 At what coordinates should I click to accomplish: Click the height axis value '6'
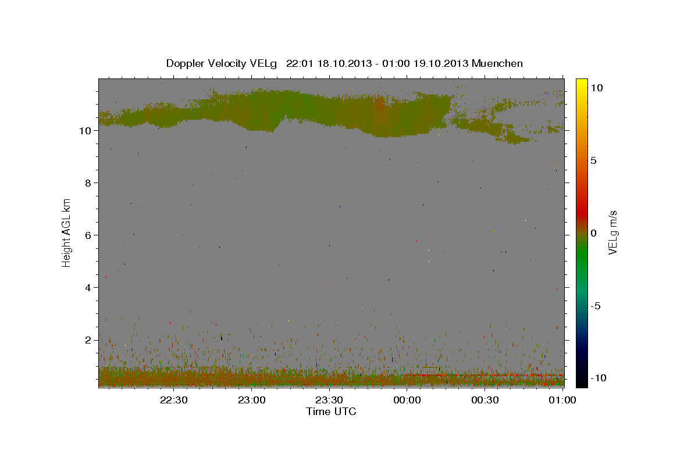pyautogui.click(x=89, y=235)
